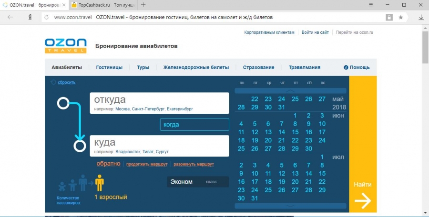Image resolution: width=429 pixels, height=217 pixels.
Task: Click the обратно return trip link
Action: [x=108, y=163]
